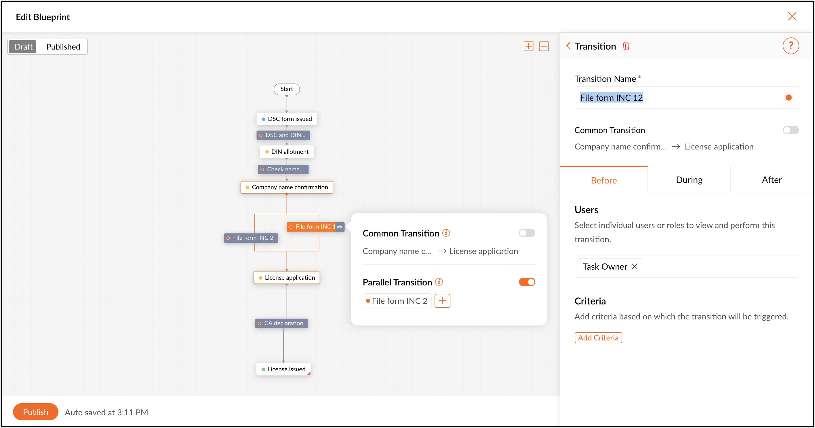This screenshot has height=428, width=815.
Task: Toggle Common Transition in side panel
Action: point(790,130)
